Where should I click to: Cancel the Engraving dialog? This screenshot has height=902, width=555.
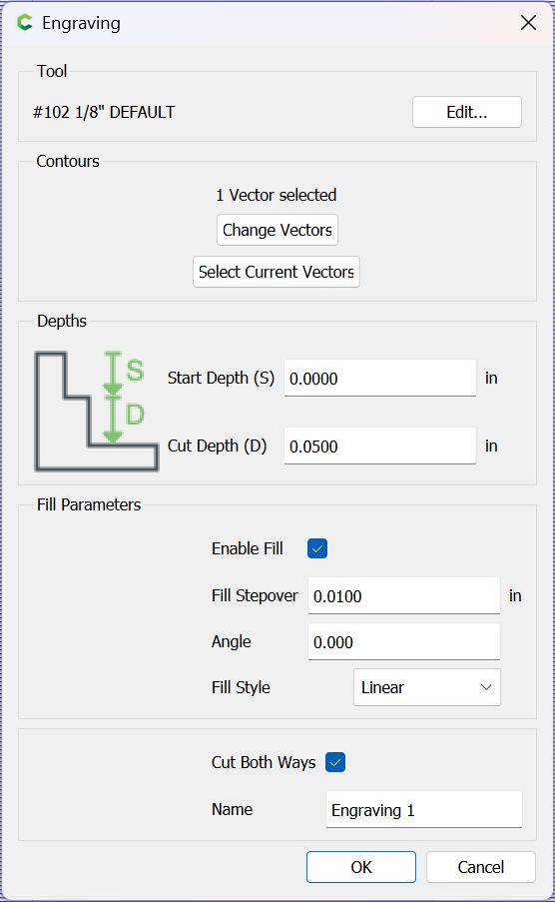[x=481, y=867]
